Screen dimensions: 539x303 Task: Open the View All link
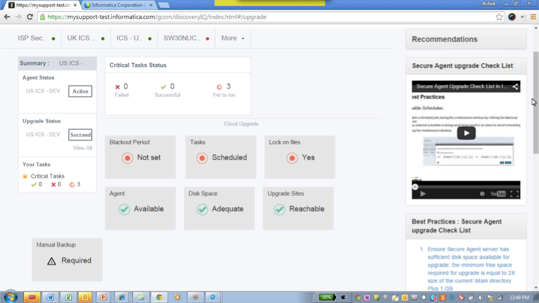[x=82, y=148]
